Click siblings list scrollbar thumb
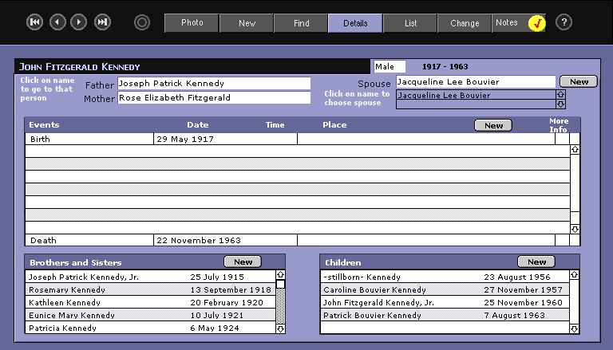 280,284
